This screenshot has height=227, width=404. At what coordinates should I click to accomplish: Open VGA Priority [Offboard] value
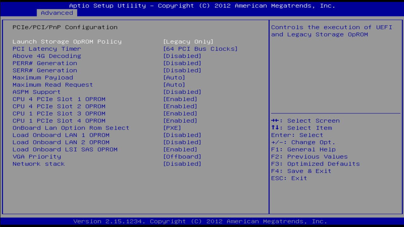(182, 157)
